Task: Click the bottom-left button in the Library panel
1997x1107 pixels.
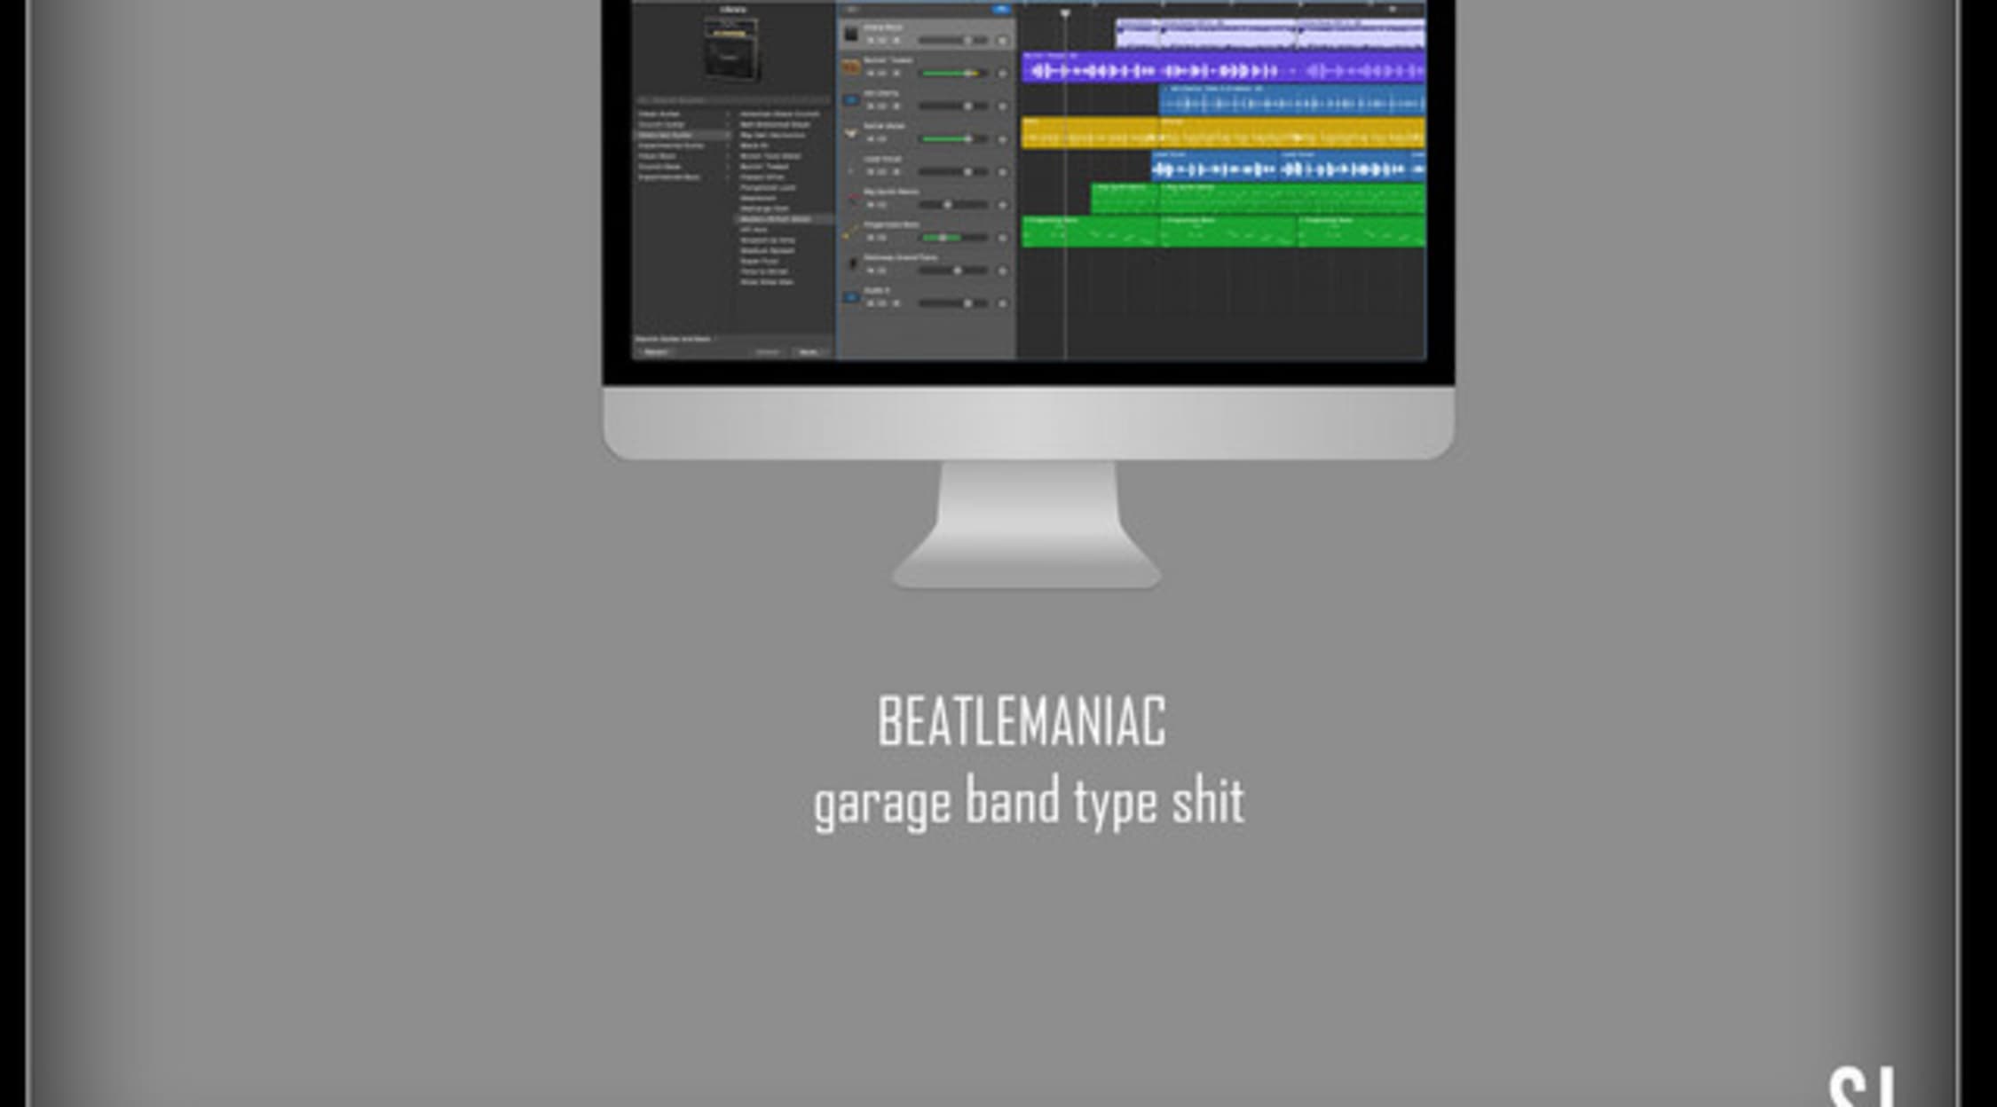Action: [657, 352]
